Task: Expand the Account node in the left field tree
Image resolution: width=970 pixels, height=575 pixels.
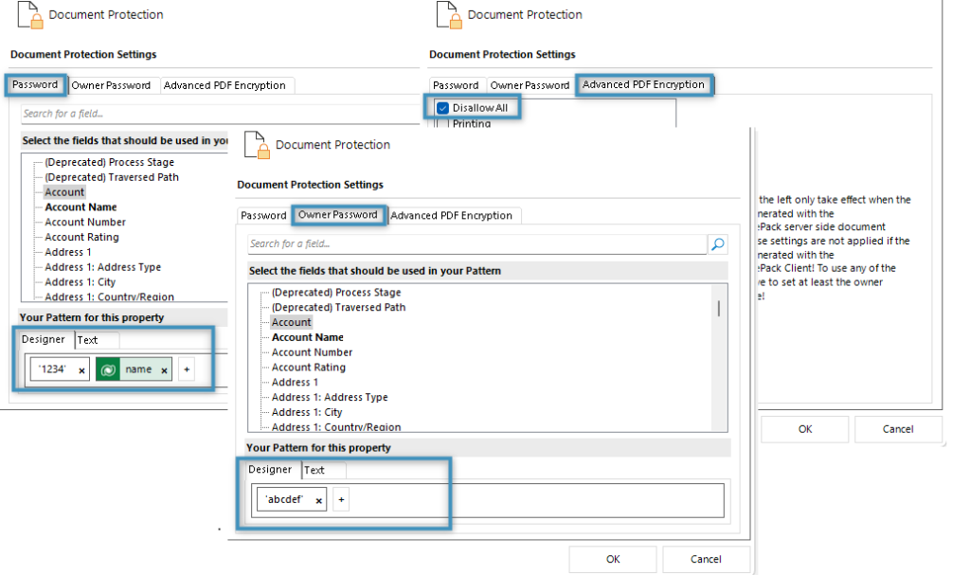Action: coord(64,192)
